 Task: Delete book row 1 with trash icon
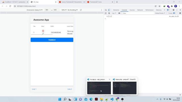click(43, 31)
